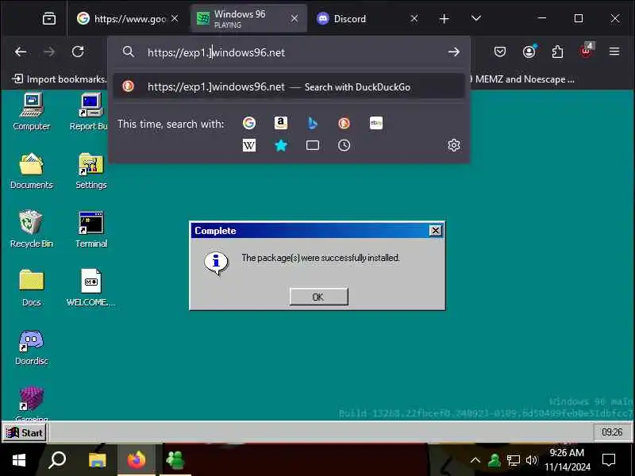Open the volume control in tray
The height and width of the screenshot is (476, 635).
pyautogui.click(x=531, y=460)
